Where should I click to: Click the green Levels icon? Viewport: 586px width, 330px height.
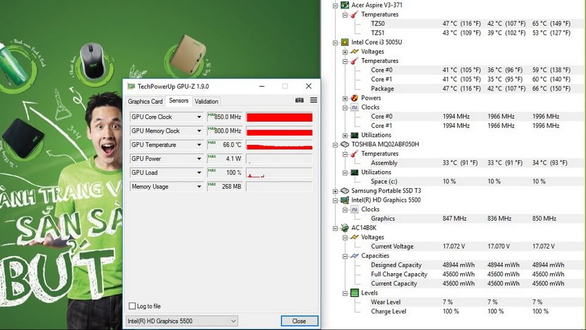354,293
